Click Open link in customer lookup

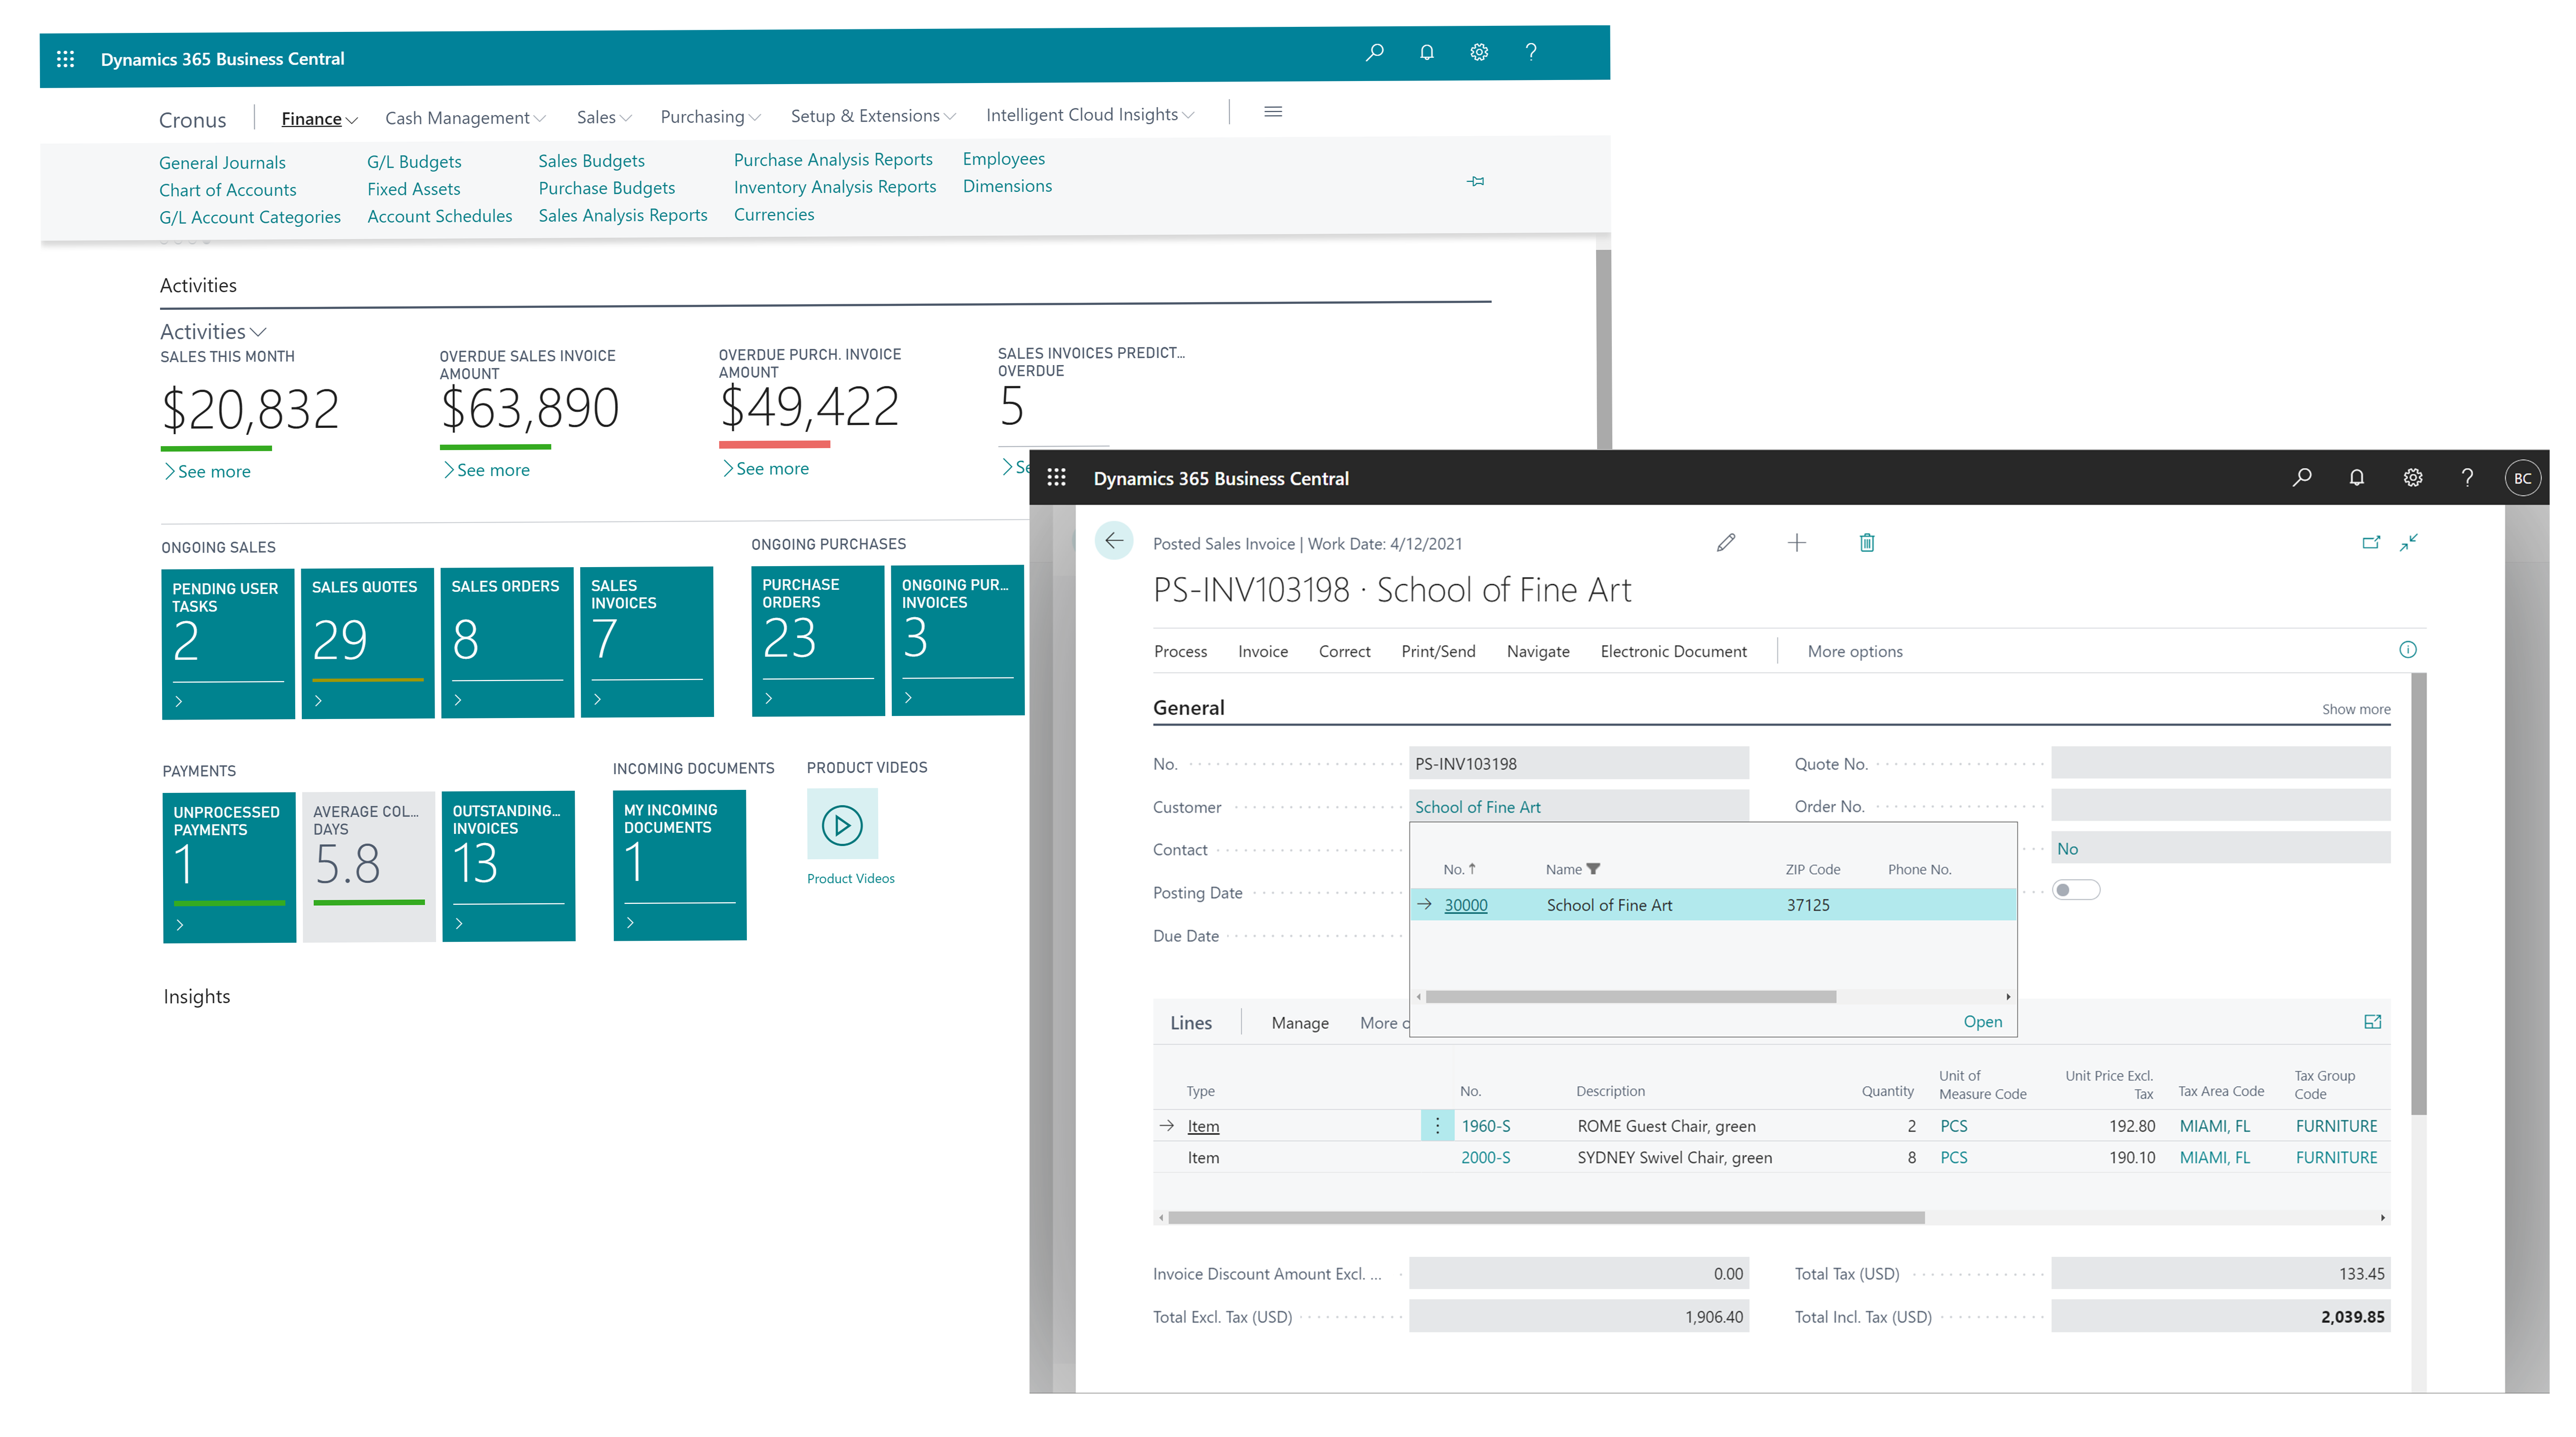[1982, 1021]
